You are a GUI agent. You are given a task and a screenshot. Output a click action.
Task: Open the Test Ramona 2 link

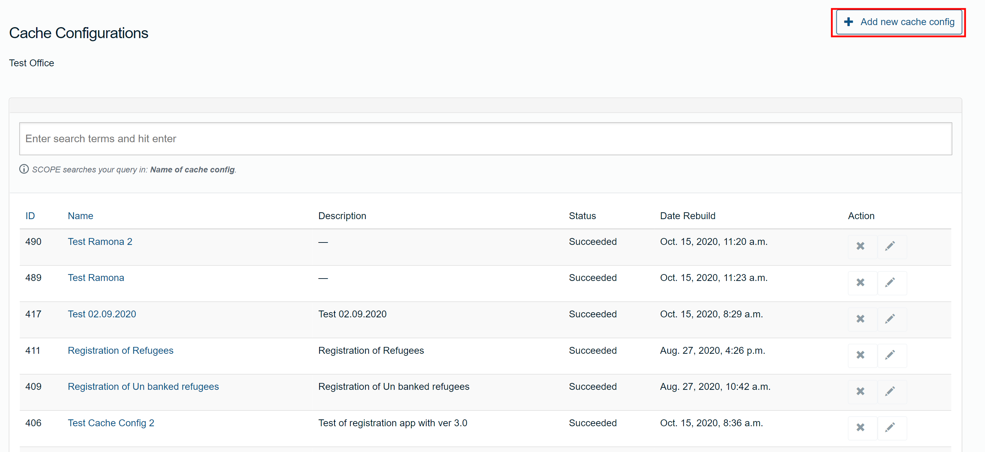point(100,242)
